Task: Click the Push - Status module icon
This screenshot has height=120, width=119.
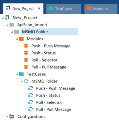Action: (x=26, y=53)
